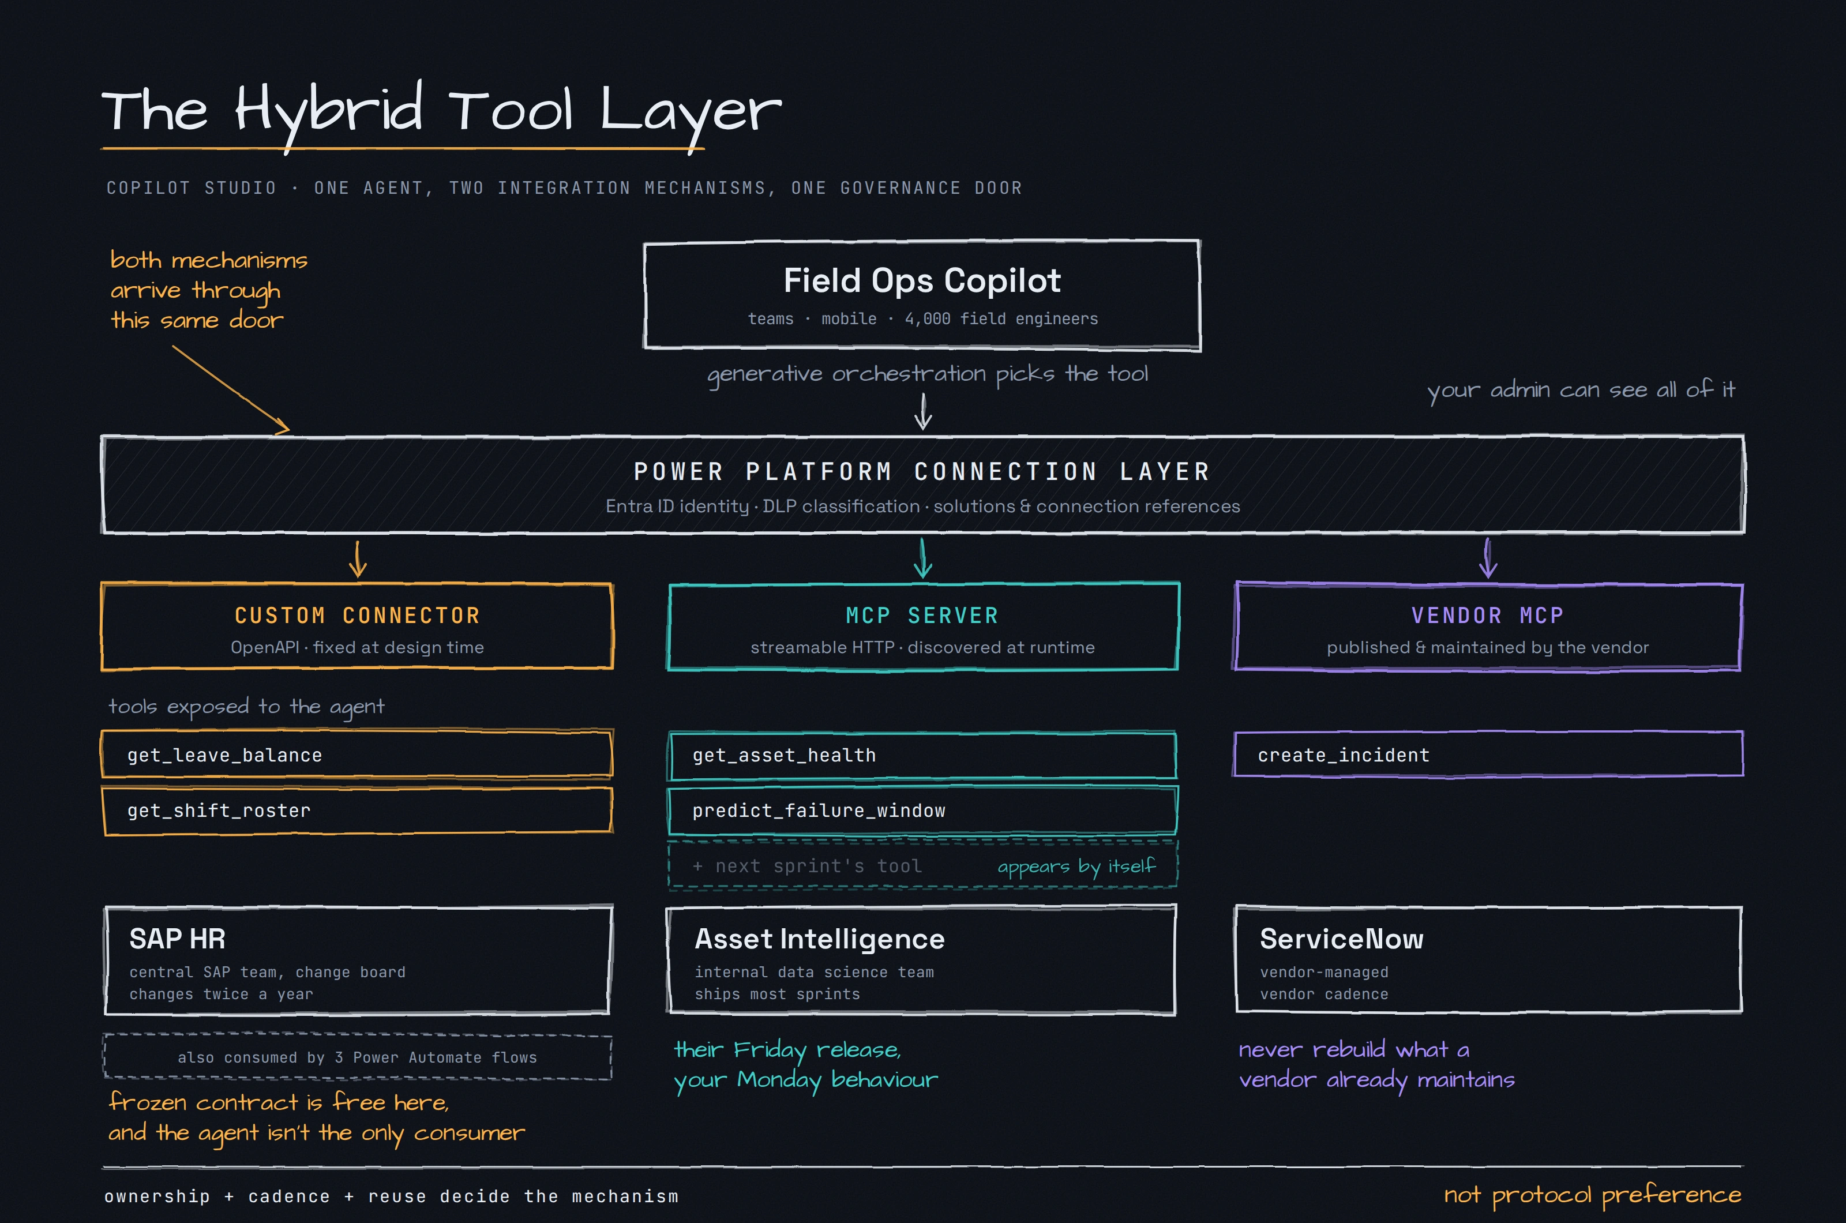Click the note starting "frozen contract is free here"

[317, 1117]
